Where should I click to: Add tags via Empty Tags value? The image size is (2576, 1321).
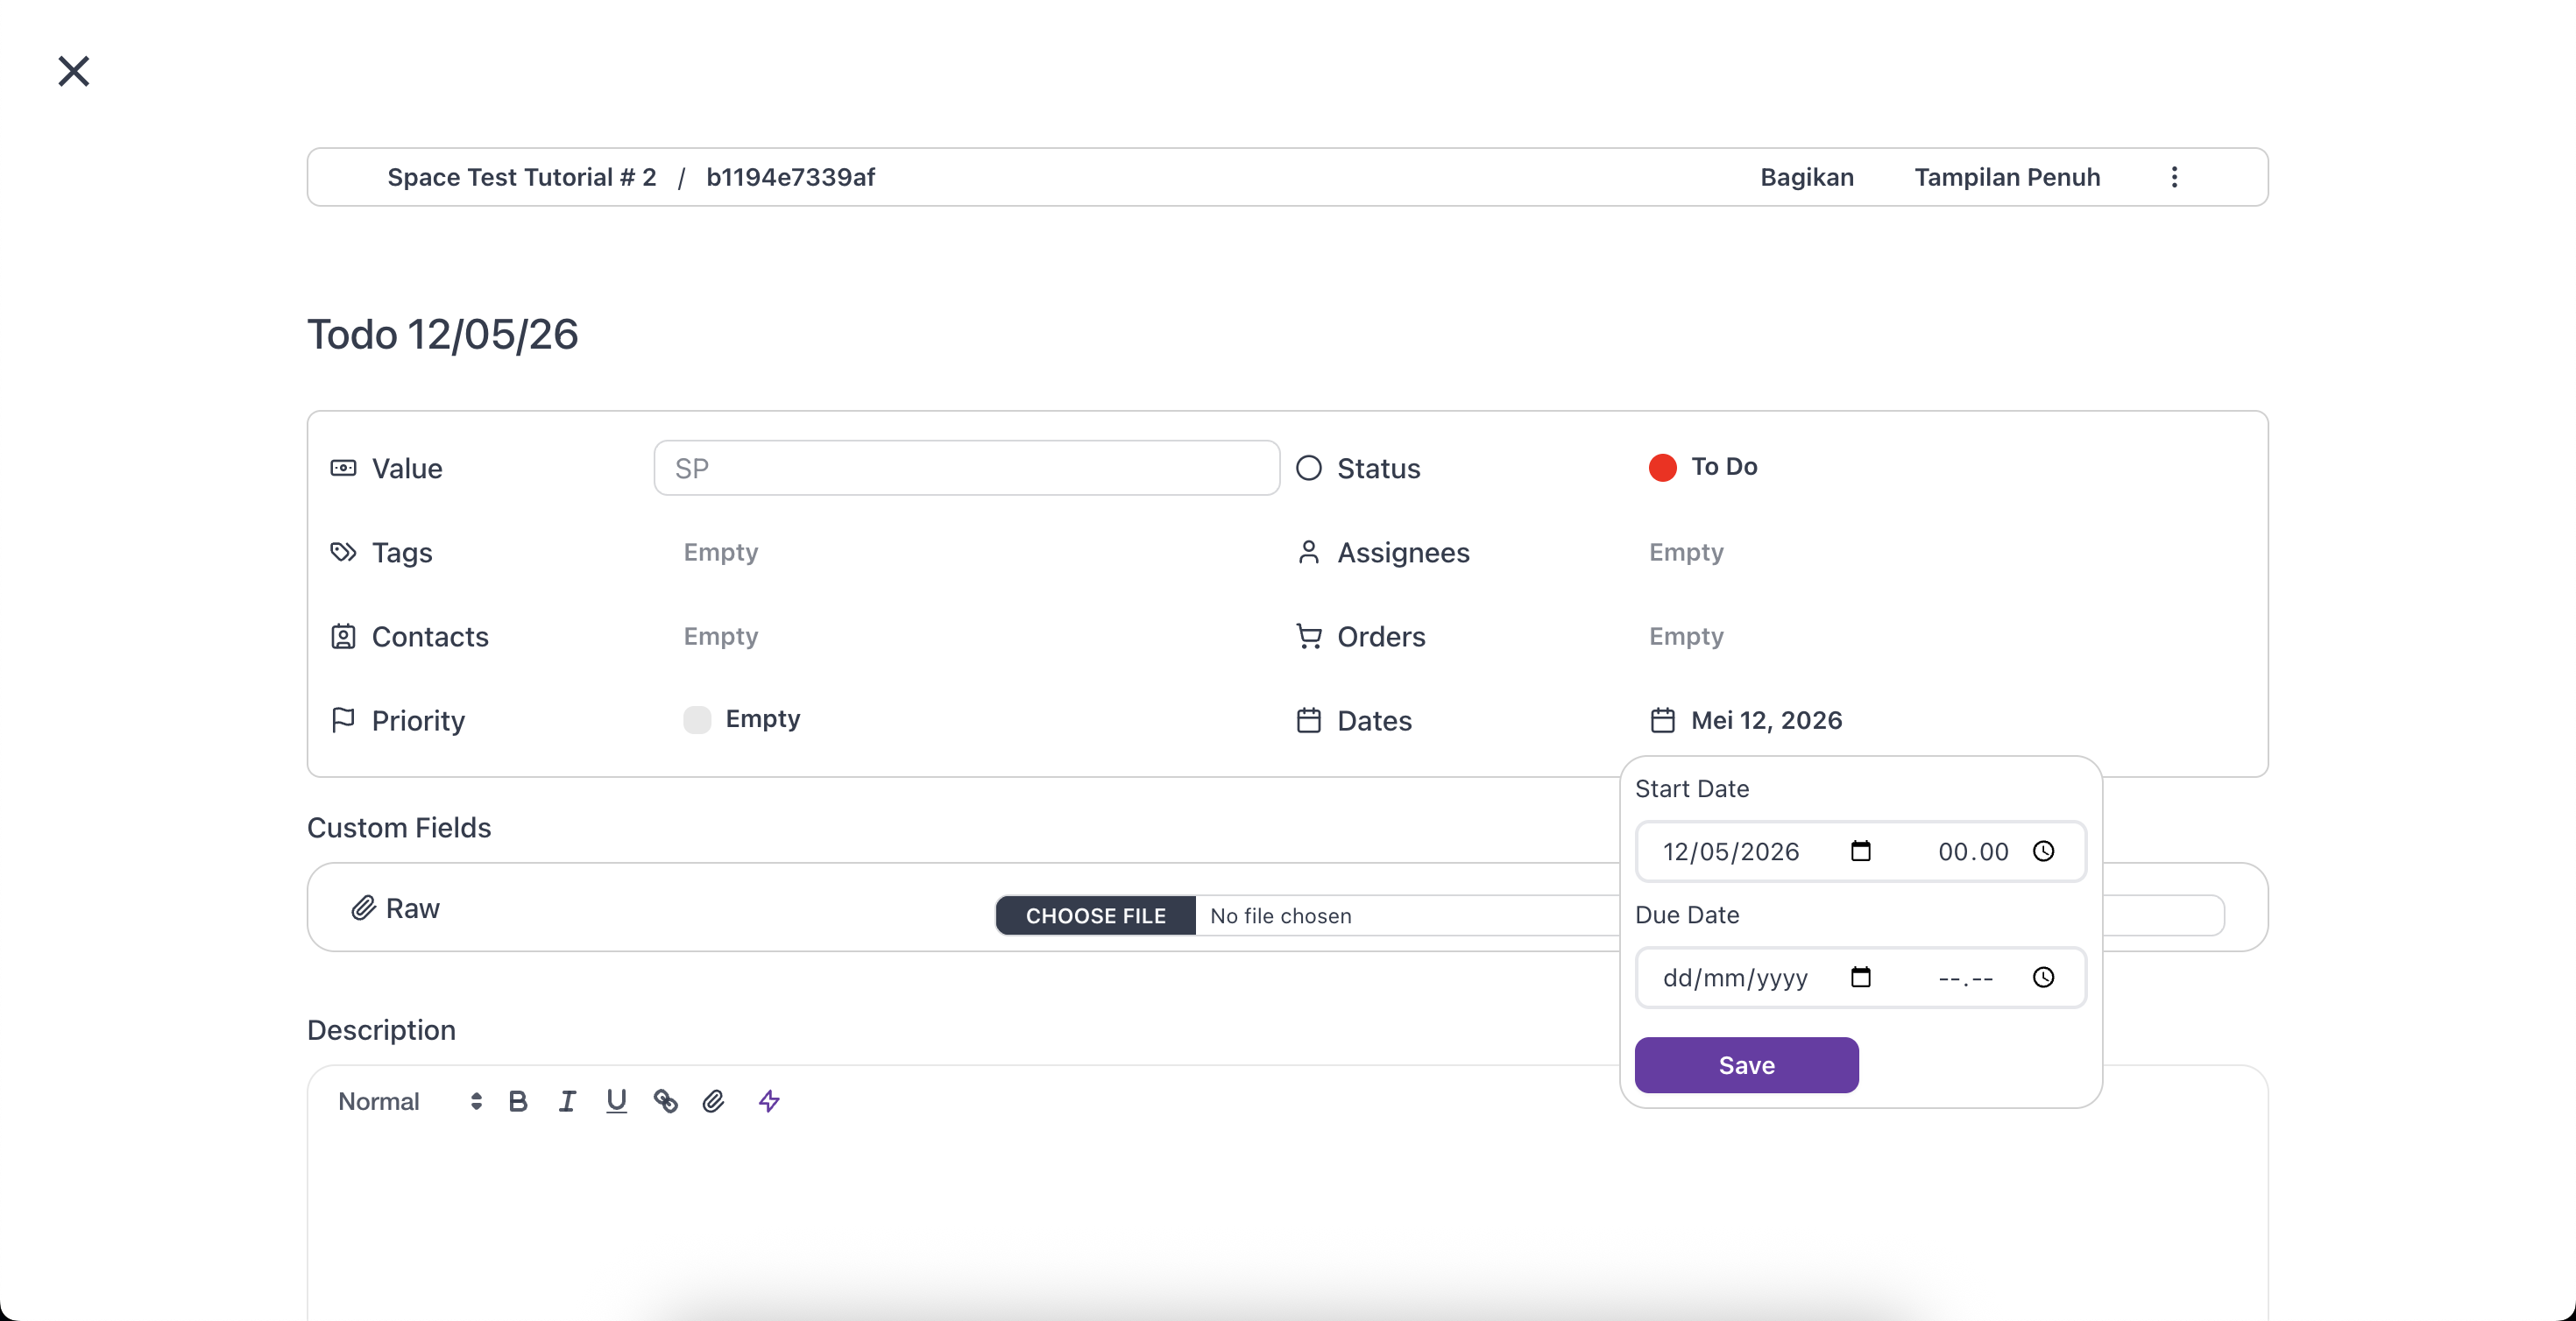pos(720,552)
